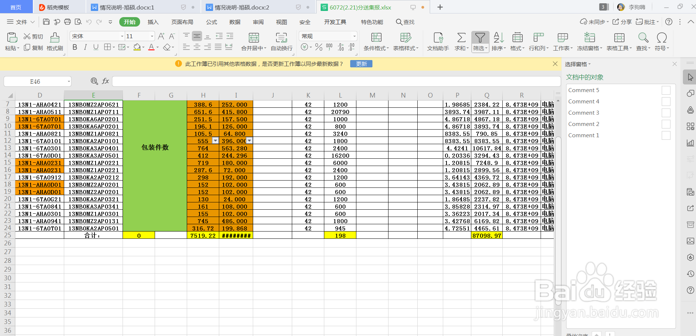Toggle Bold formatting
This screenshot has width=696, height=336.
click(75, 47)
